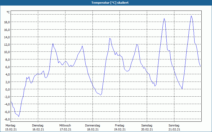Image resolution: width=212 pixels, height=132 pixels.
Task: Click the 8,0 y-axis label
Action: [8, 60]
